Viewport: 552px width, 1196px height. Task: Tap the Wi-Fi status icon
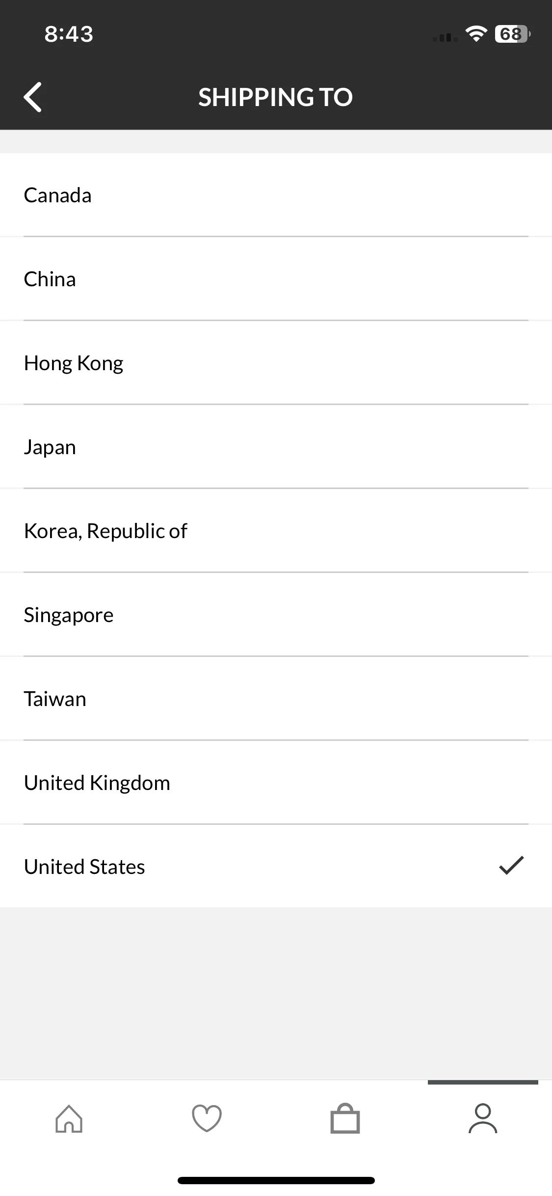click(476, 34)
